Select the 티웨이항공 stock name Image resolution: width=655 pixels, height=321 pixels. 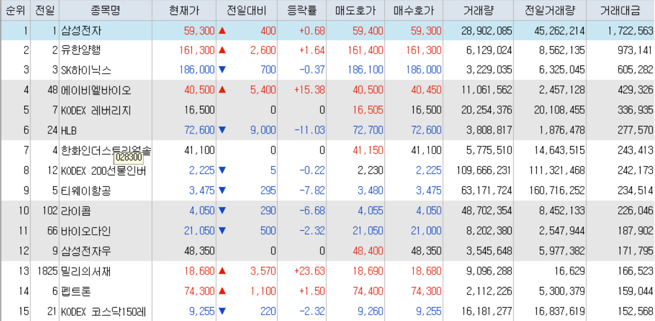pyautogui.click(x=86, y=190)
